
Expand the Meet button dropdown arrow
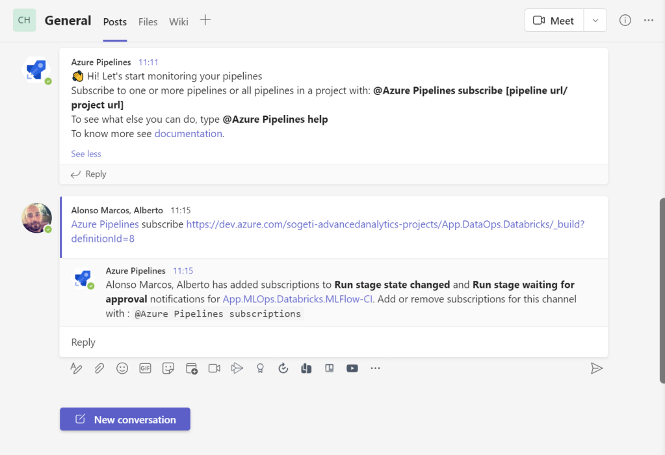pyautogui.click(x=595, y=20)
